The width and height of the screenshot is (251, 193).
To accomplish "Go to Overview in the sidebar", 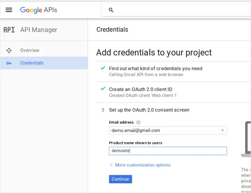I will pyautogui.click(x=30, y=50).
